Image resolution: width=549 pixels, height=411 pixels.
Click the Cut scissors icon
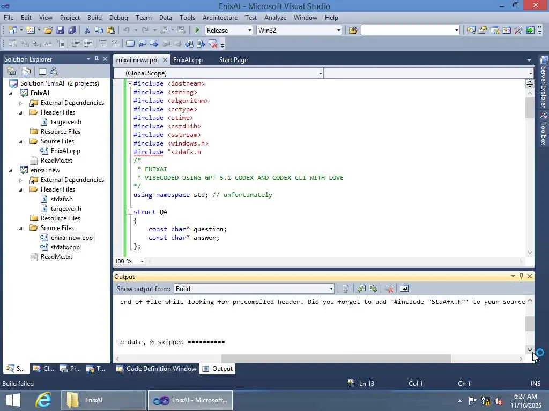pos(87,31)
